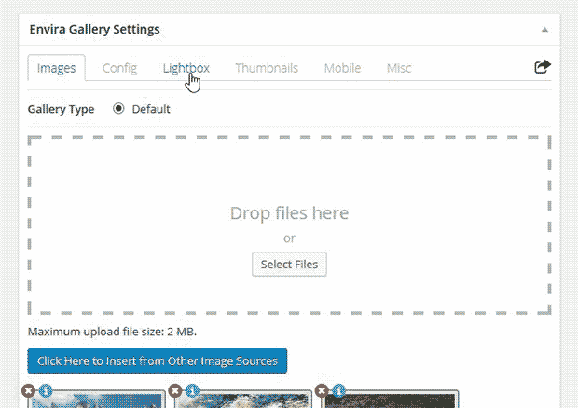The width and height of the screenshot is (578, 408).
Task: Select the first gallery image thumbnail
Action: click(96, 401)
